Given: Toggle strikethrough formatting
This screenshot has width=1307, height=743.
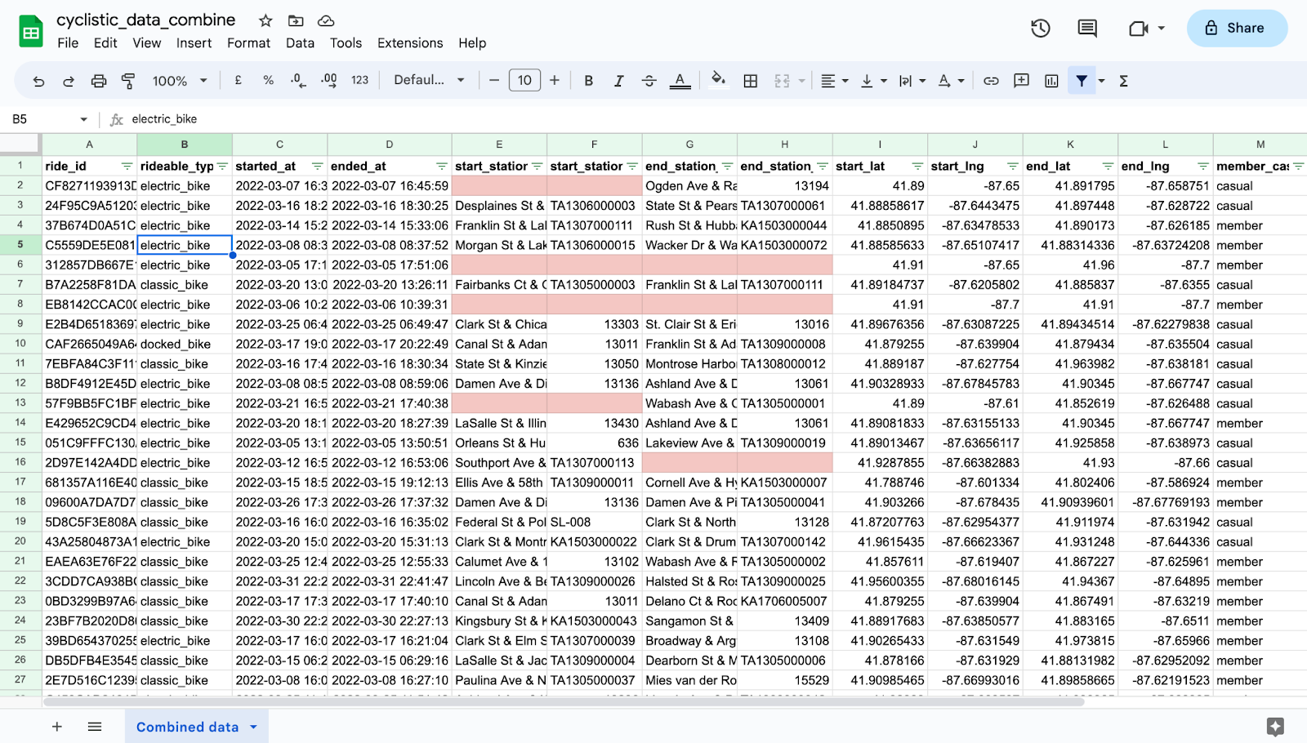Looking at the screenshot, I should click(649, 80).
